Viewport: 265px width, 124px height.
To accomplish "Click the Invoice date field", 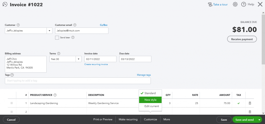I will click(100, 59).
